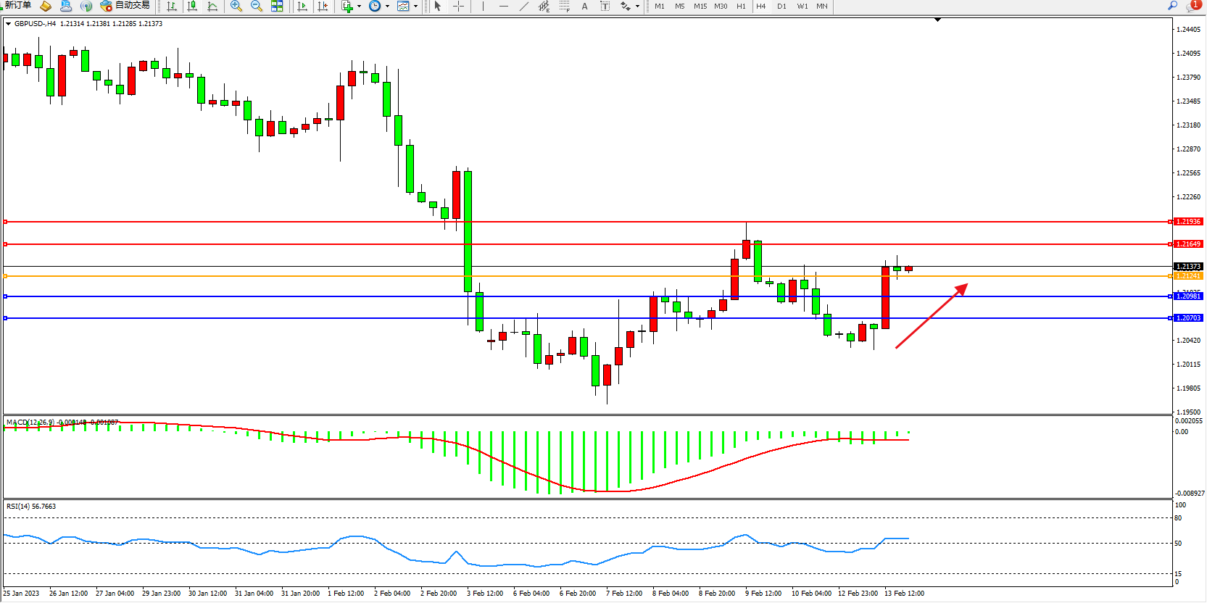Open the periodicity clock dropdown arrow
This screenshot has height=603, width=1207.
coord(387,7)
